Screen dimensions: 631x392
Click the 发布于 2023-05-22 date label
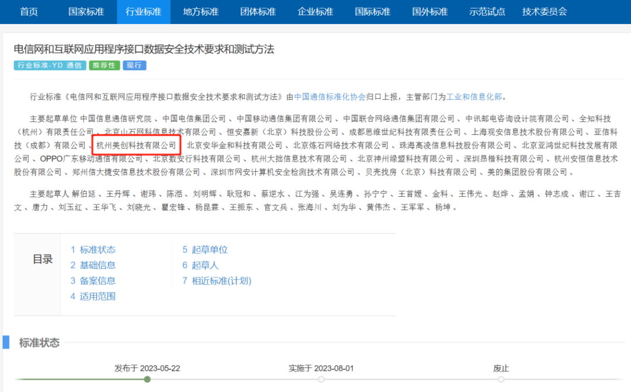click(x=147, y=368)
